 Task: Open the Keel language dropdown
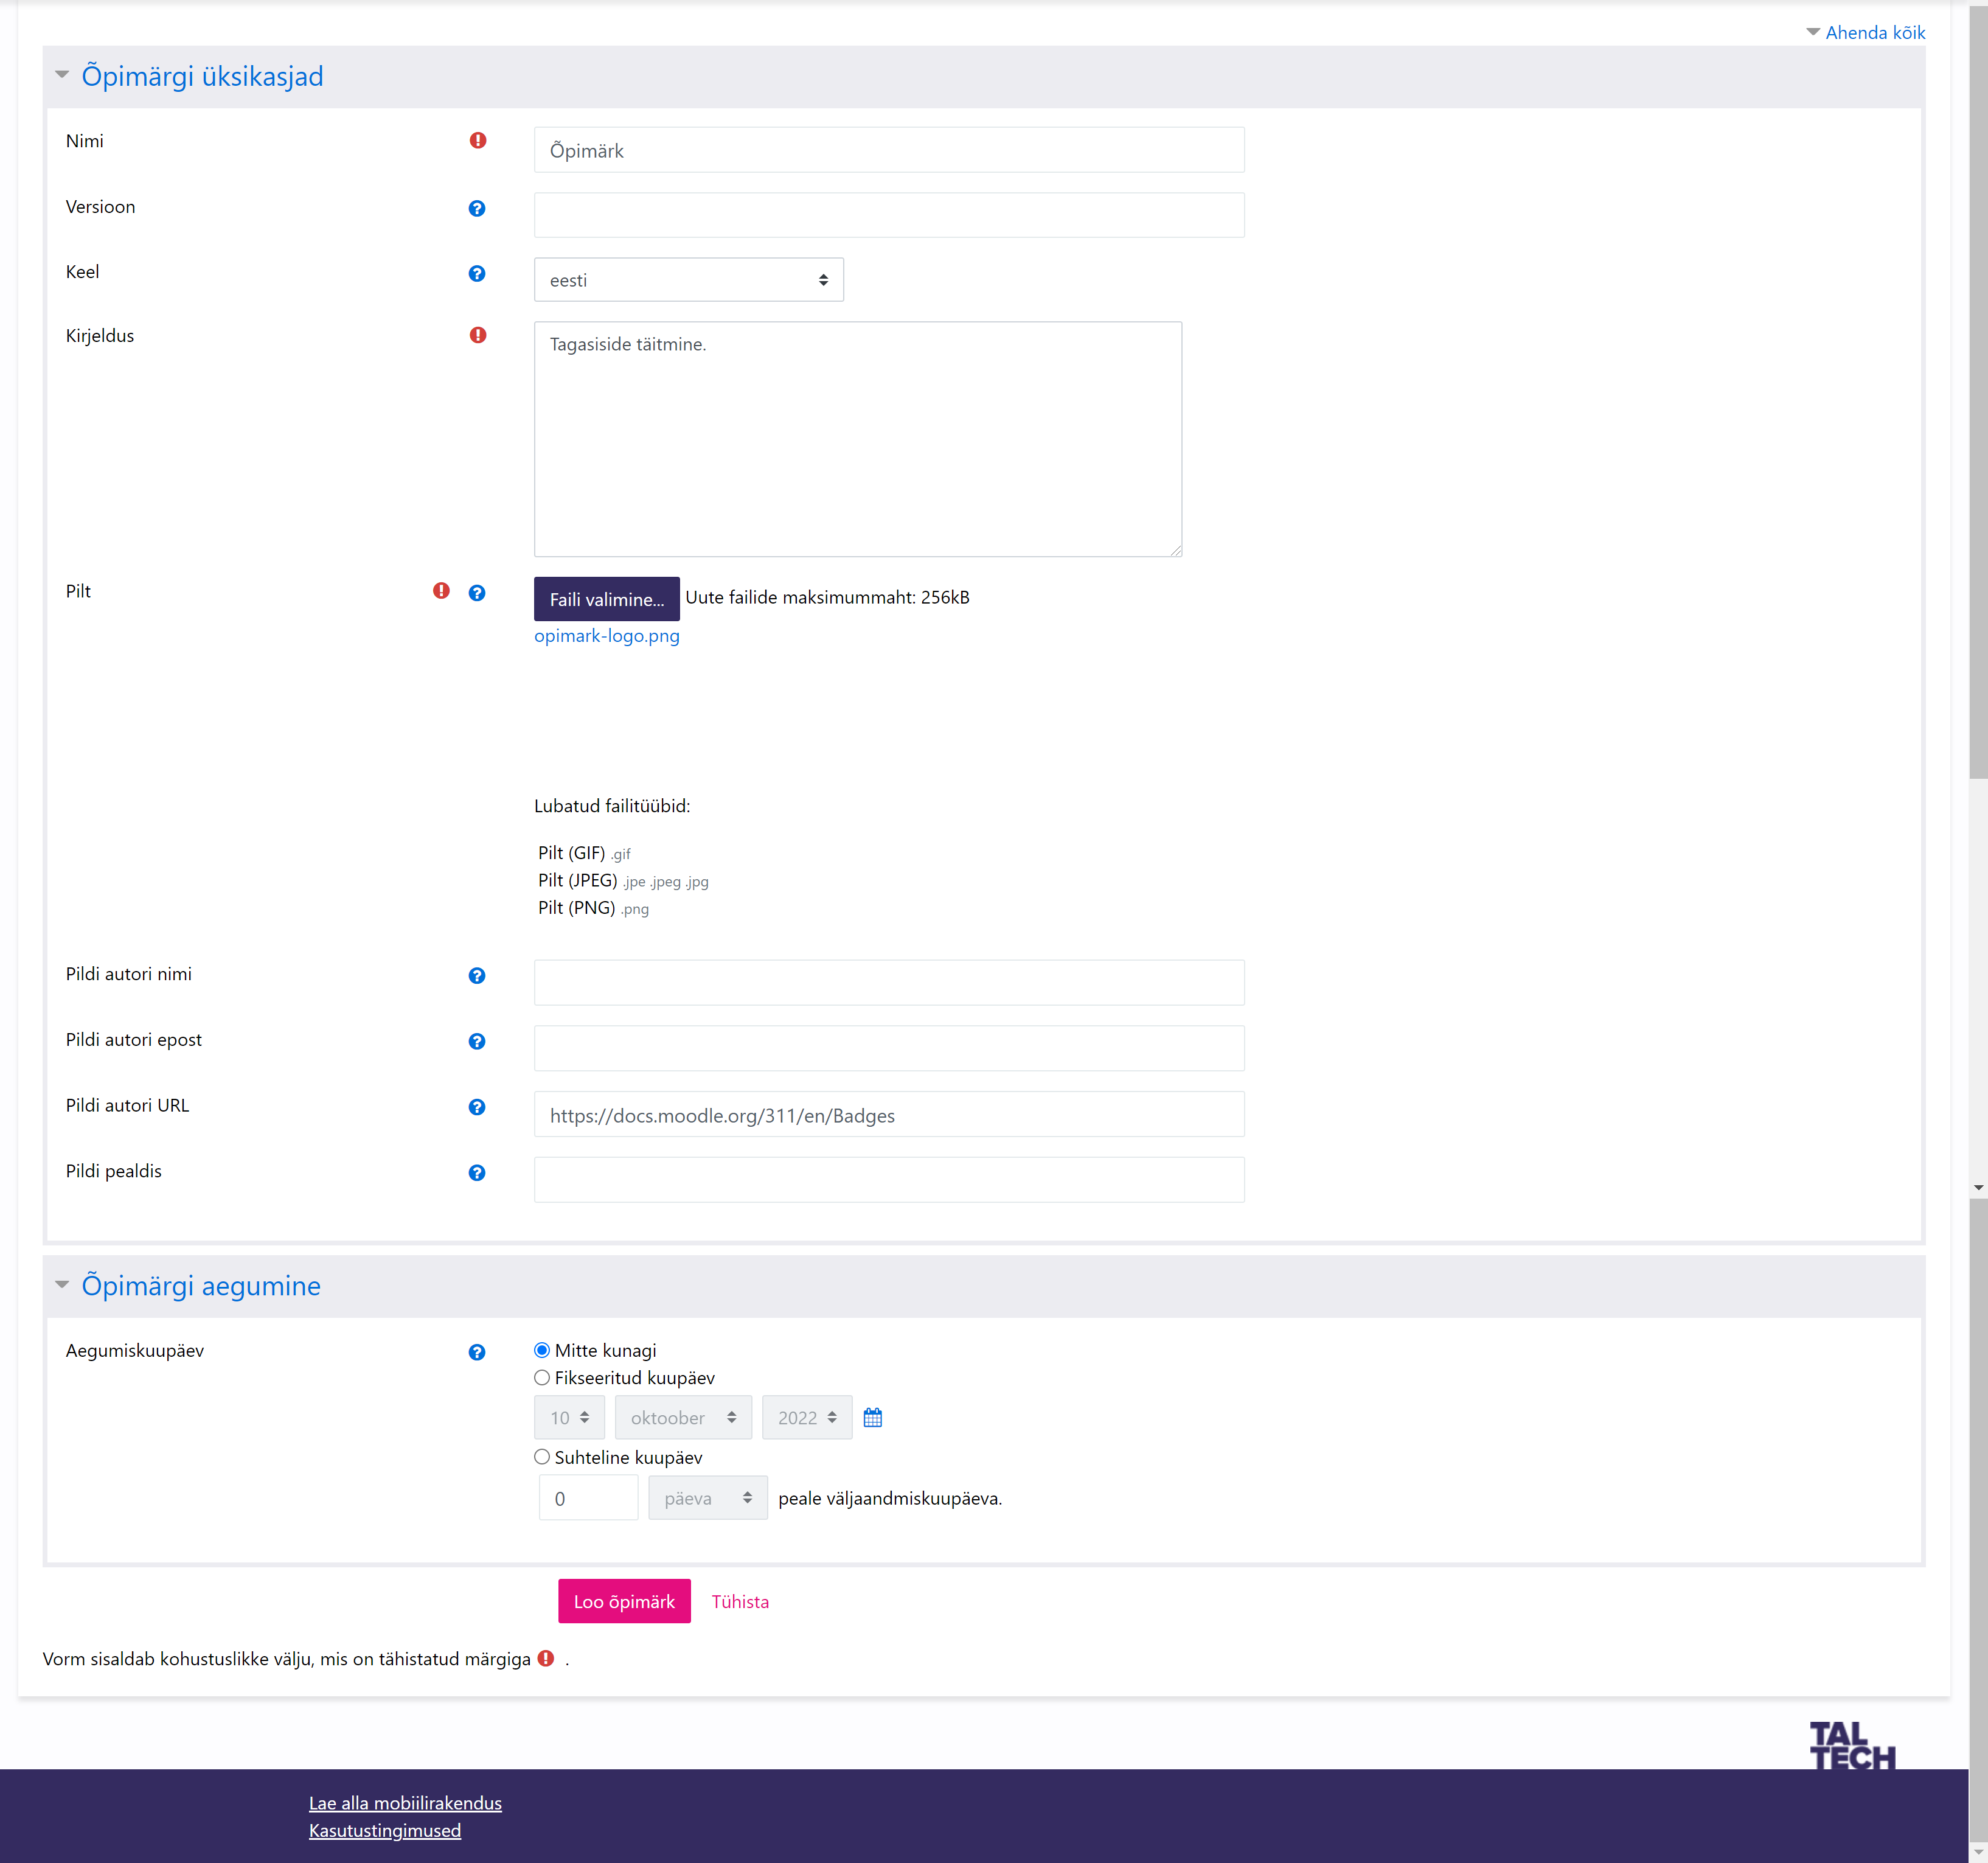[x=689, y=280]
